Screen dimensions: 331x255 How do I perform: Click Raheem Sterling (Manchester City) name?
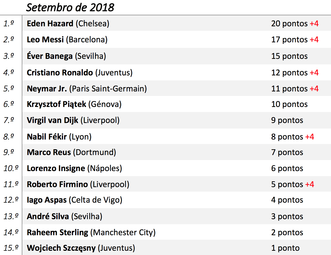click(x=91, y=232)
